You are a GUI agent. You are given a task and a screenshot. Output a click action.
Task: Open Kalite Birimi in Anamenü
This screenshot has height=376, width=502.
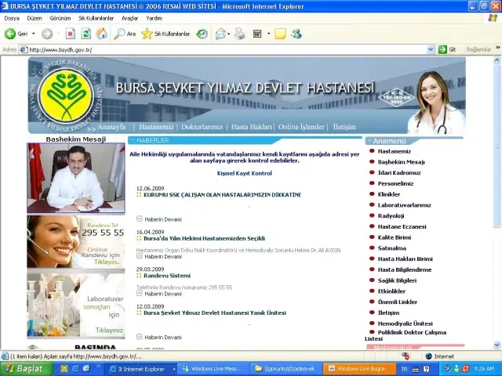(x=395, y=237)
